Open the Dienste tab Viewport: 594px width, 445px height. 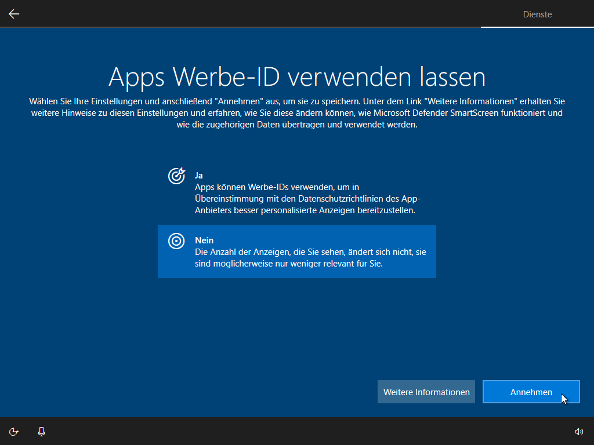pyautogui.click(x=537, y=14)
